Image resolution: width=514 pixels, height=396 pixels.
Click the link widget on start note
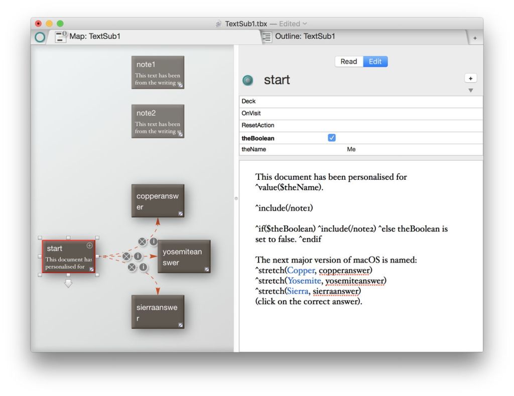[x=89, y=245]
